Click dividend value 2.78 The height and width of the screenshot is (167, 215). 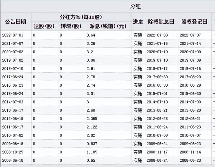tap(91, 77)
